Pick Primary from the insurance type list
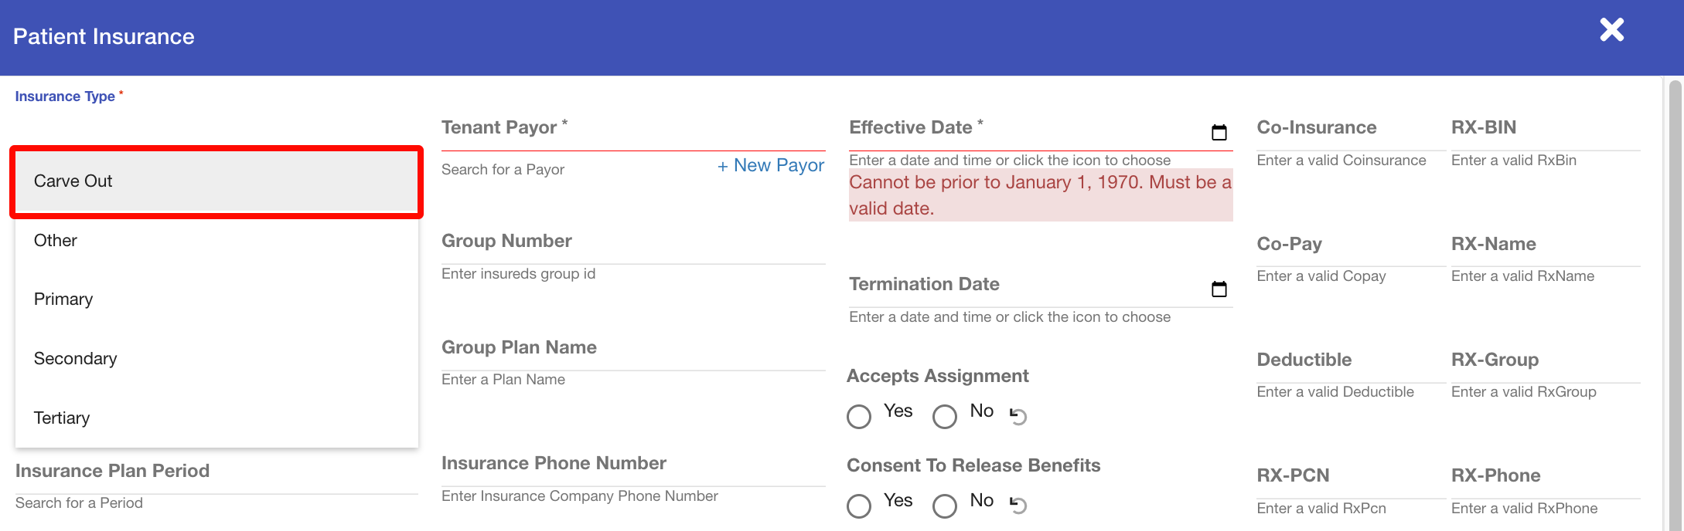Image resolution: width=1684 pixels, height=531 pixels. pos(216,299)
